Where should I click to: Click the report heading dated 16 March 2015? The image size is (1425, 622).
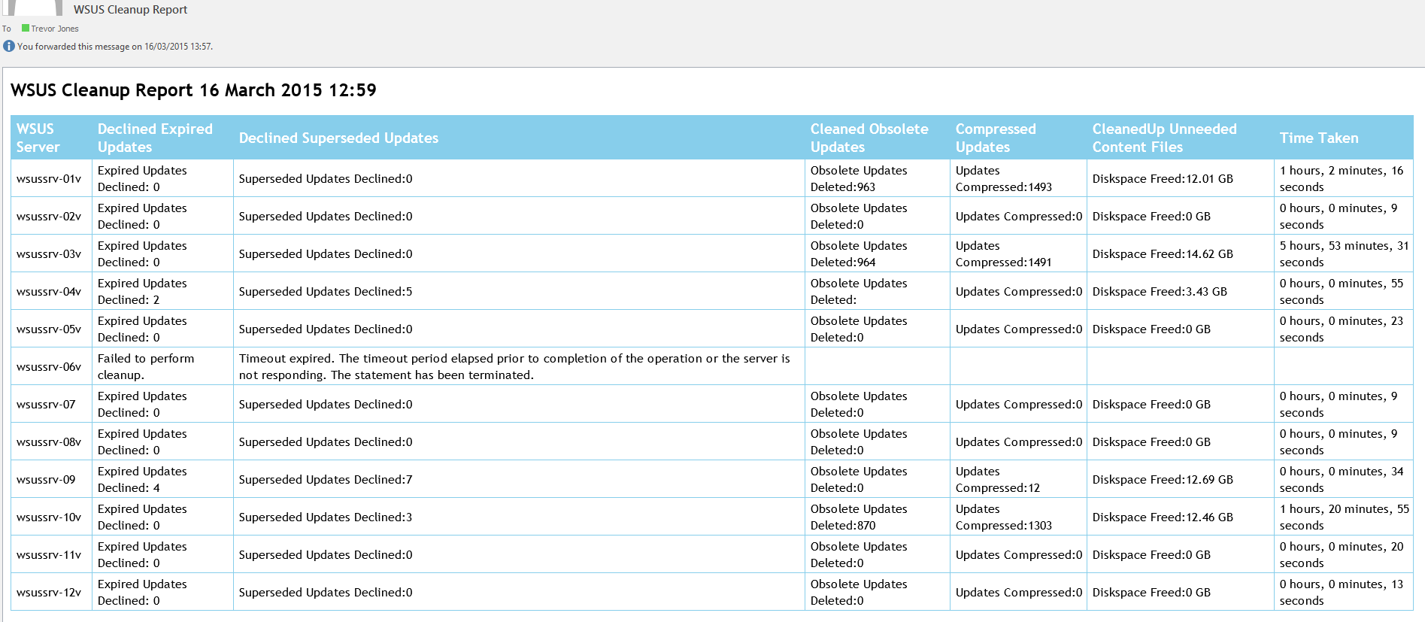click(193, 90)
